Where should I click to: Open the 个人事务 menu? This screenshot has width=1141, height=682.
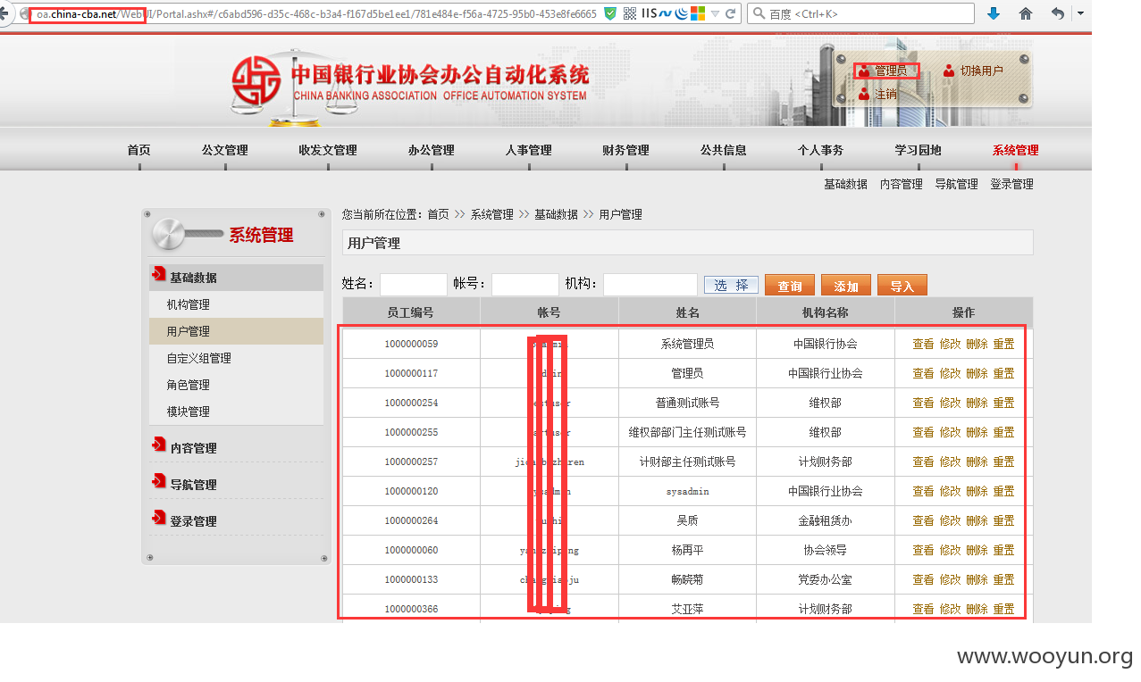(820, 150)
